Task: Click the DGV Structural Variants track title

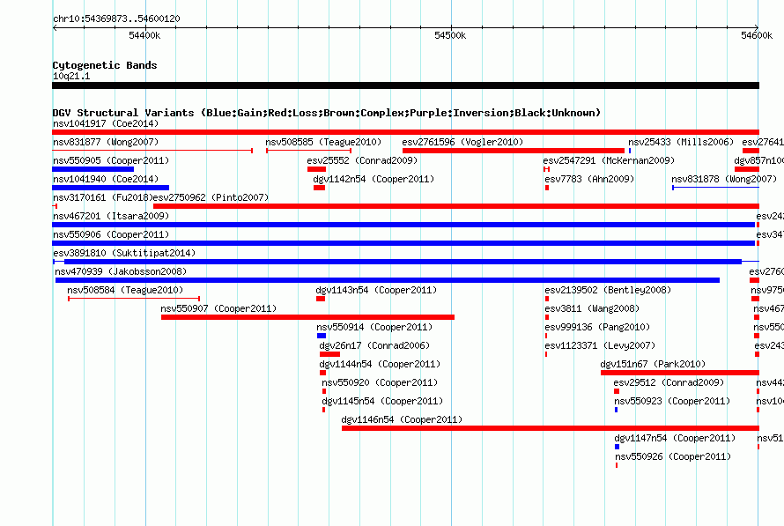Action: [327, 113]
